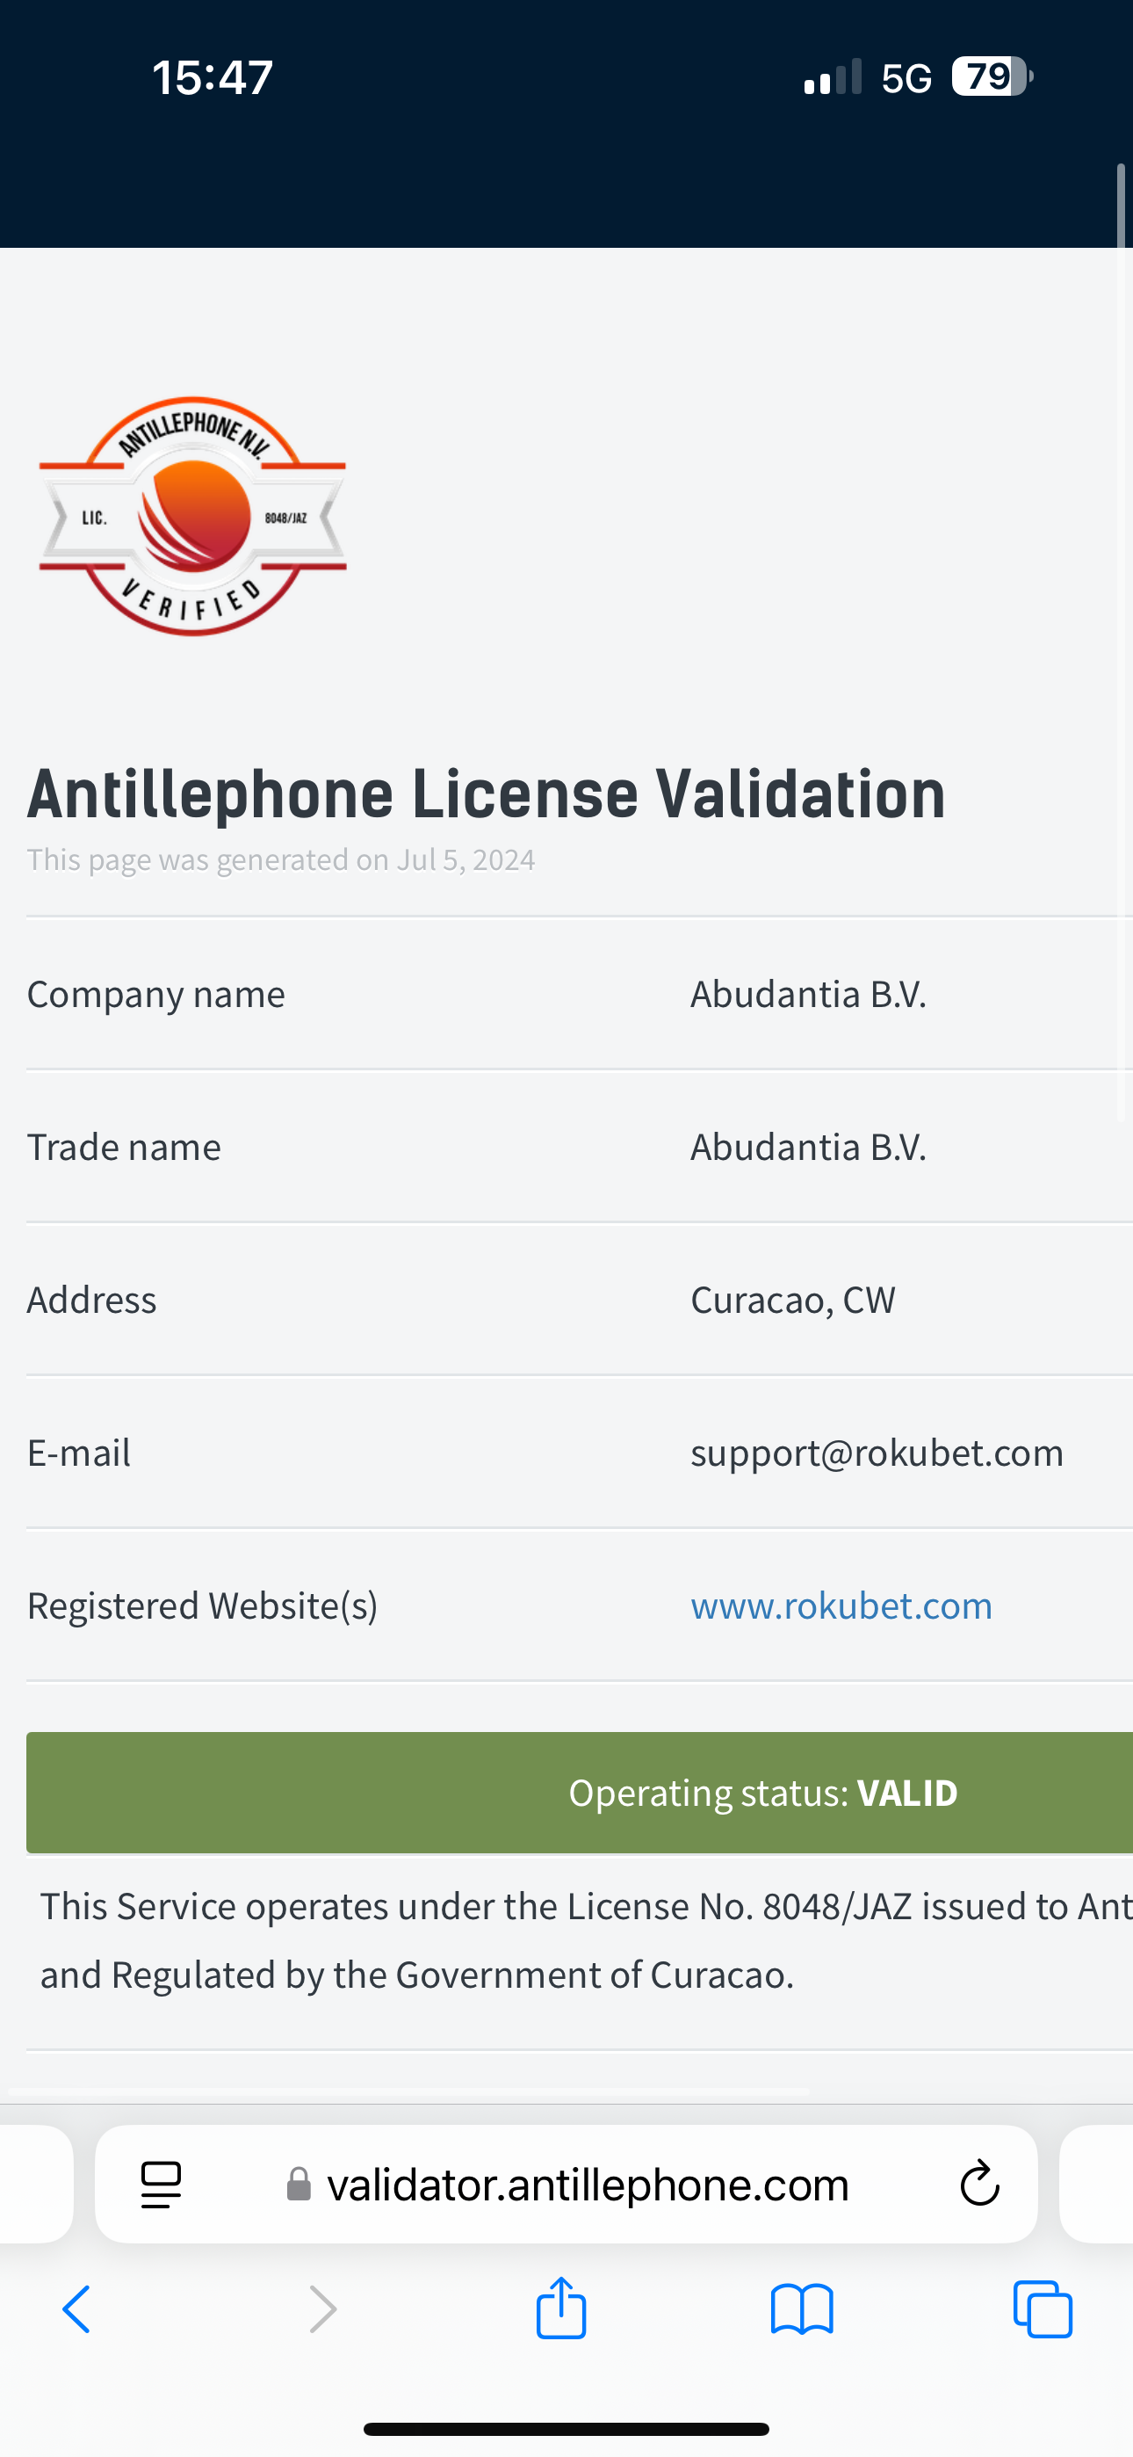This screenshot has width=1133, height=2457.
Task: Tap the Antillephone Verified logo
Action: pyautogui.click(x=192, y=516)
